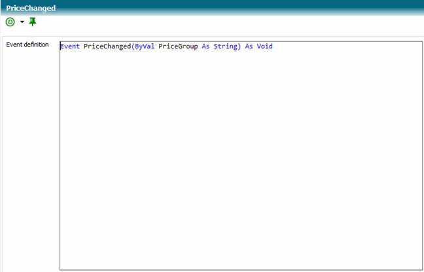Click 'PriceChanged' in the event definition code
This screenshot has height=272, width=424.
tap(107, 47)
